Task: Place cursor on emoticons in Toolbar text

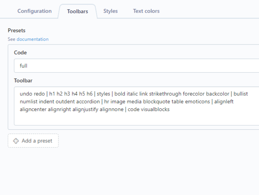Action: coord(197,102)
